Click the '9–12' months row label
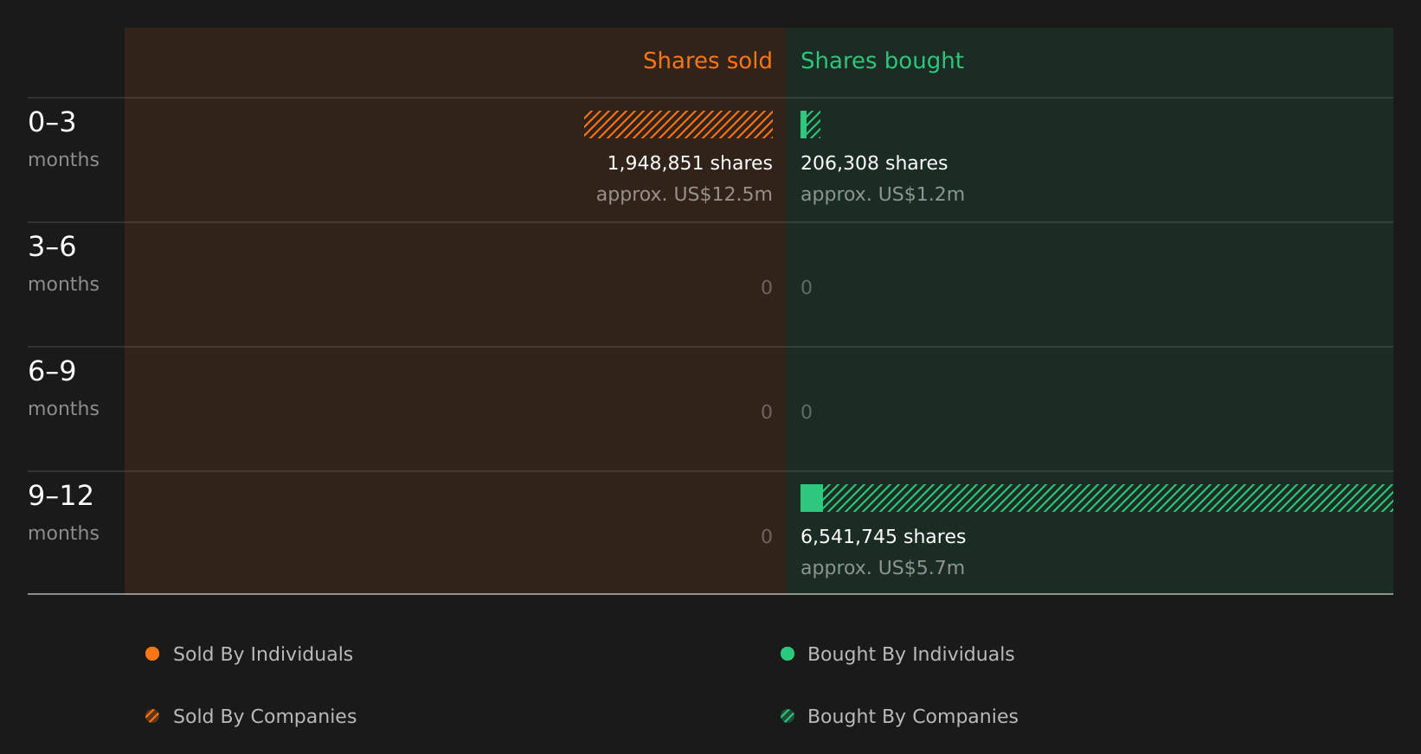 pos(61,495)
